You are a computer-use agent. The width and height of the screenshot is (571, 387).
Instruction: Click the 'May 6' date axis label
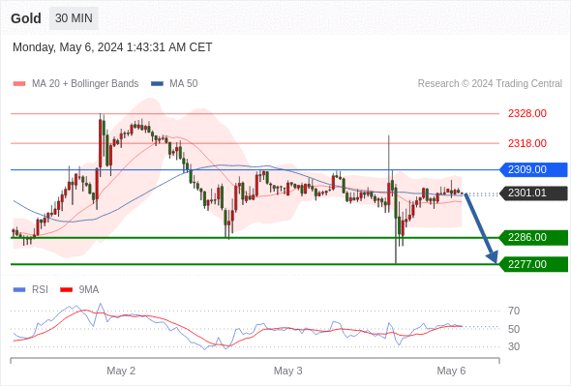pos(451,371)
